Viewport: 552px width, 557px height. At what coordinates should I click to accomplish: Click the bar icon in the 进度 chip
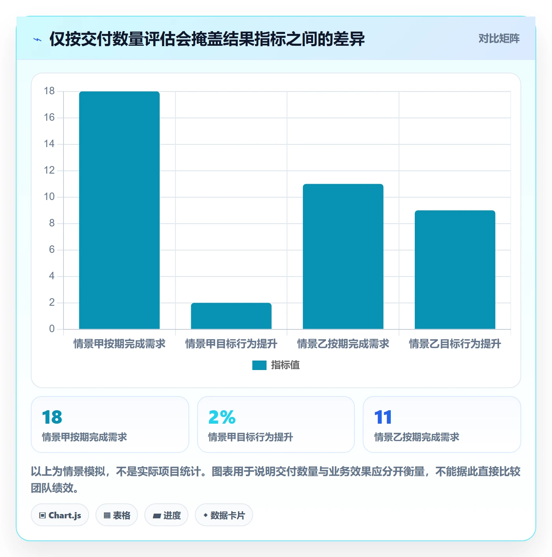(157, 516)
